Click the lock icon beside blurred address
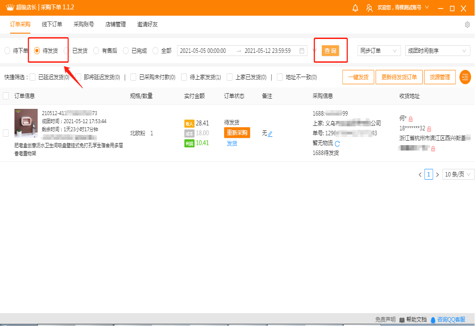Screen dimensions: 476x327 point(433,149)
